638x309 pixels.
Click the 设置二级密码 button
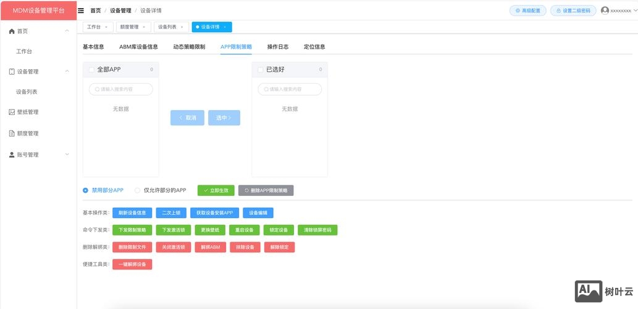click(x=573, y=11)
